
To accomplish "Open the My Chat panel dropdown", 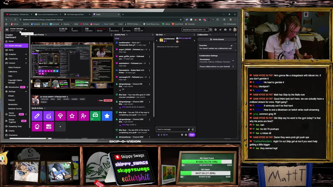I will tap(164, 35).
